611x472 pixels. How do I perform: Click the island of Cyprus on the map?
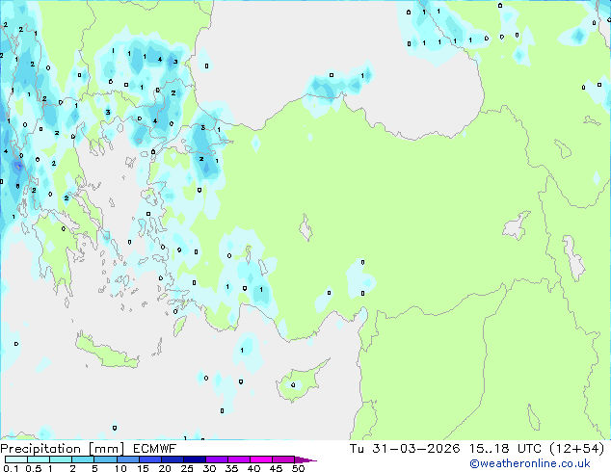[x=300, y=383]
